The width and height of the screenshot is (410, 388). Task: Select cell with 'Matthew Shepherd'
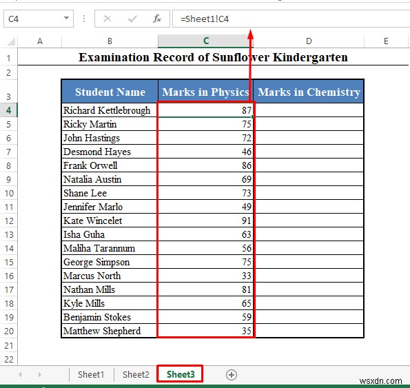click(110, 331)
